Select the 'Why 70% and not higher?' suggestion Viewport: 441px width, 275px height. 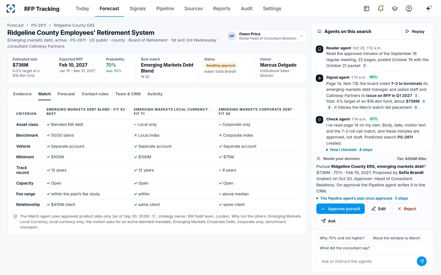click(342, 238)
